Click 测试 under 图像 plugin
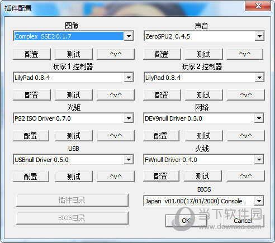275x243 pixels. point(74,54)
